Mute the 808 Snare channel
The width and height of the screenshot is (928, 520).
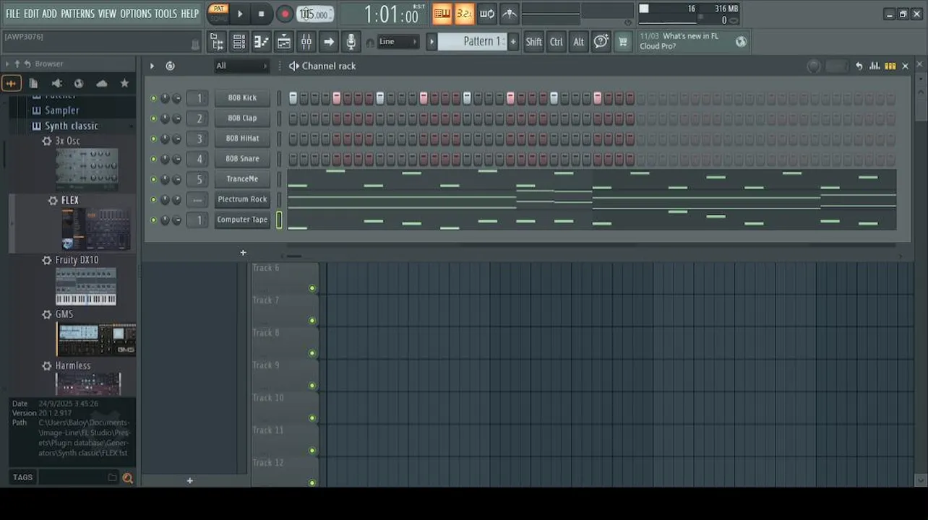(153, 158)
